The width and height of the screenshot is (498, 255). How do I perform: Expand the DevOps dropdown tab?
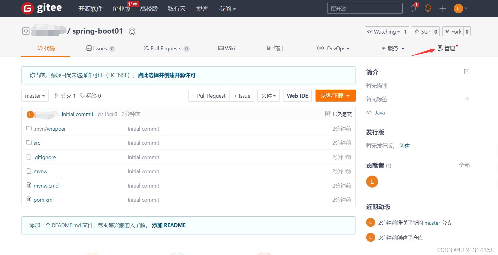333,48
